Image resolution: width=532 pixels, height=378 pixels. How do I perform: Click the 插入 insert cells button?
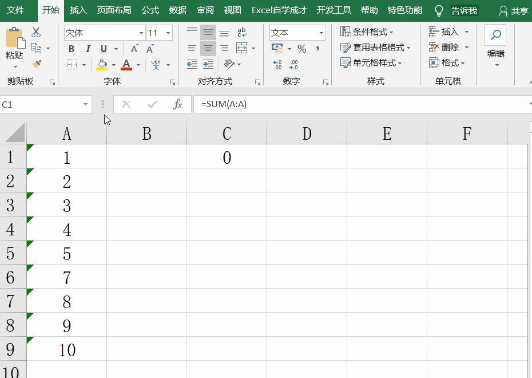click(x=443, y=32)
